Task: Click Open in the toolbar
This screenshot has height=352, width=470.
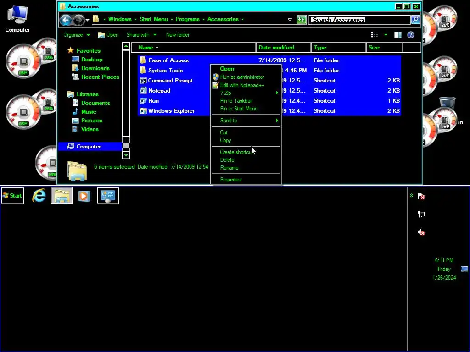Action: 108,35
